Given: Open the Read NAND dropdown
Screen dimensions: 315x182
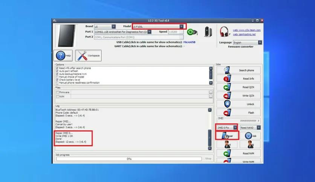Looking at the screenshot, I should pos(258,127).
